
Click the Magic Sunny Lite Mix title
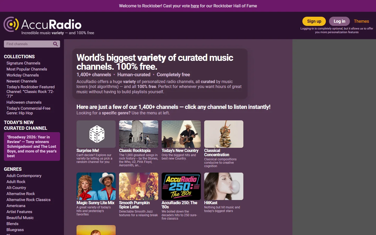point(96,203)
